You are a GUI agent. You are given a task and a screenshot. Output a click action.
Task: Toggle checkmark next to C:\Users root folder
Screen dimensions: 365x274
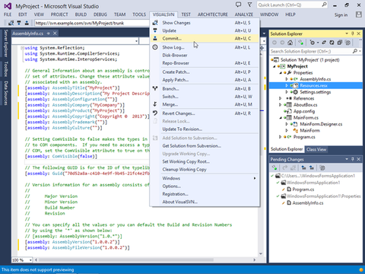tap(272, 176)
